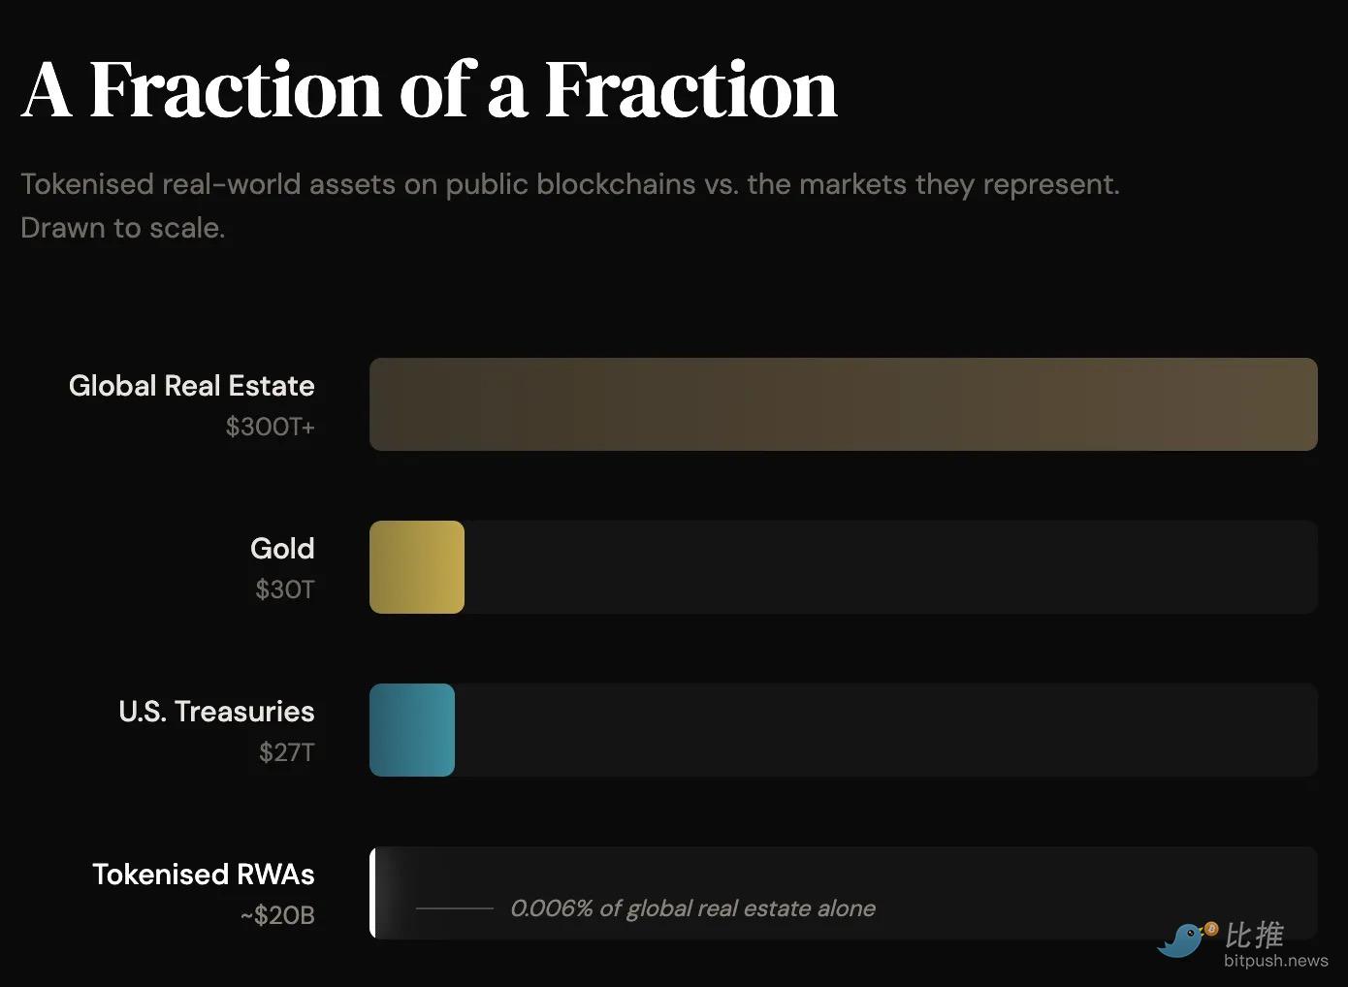Click the "A Fraction of a Fraction" title
Viewport: 1348px width, 987px height.
(429, 90)
